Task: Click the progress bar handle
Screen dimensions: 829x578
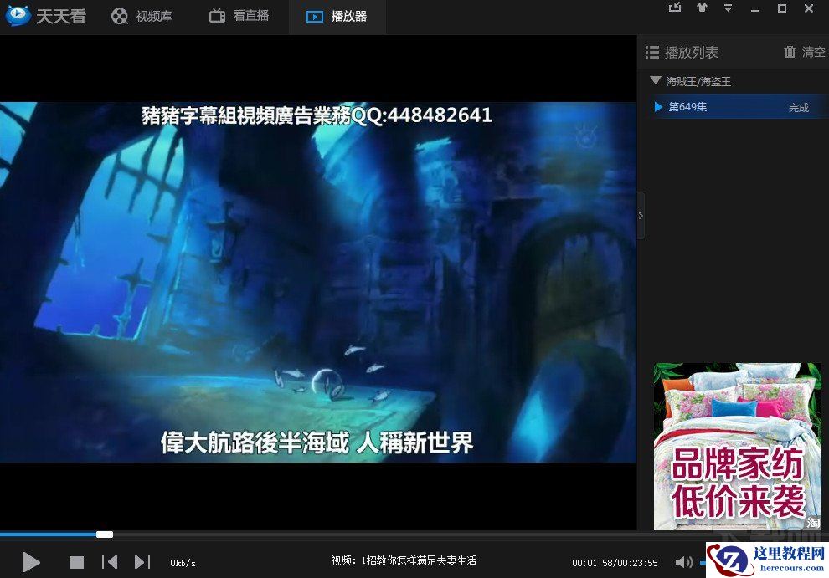Action: [105, 535]
